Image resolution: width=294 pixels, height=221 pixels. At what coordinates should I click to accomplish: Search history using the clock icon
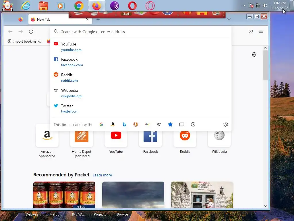tap(193, 124)
